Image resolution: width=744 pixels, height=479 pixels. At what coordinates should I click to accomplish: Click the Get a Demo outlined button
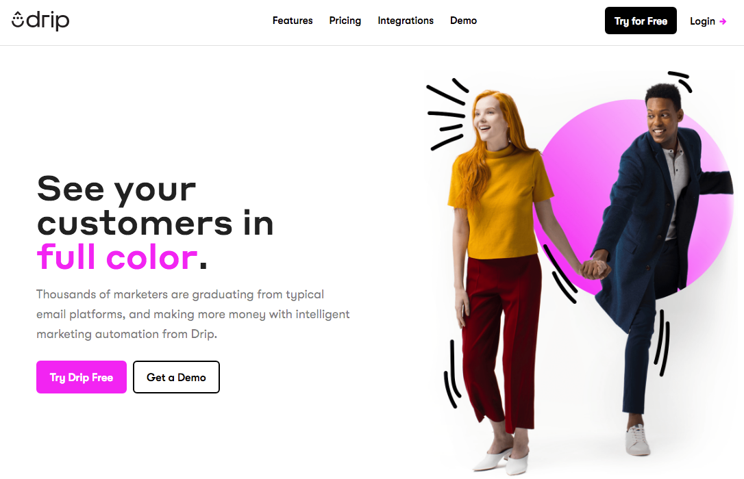tap(176, 377)
